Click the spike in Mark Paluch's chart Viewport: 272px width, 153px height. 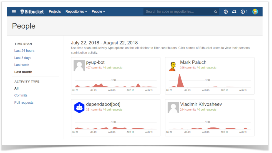[180, 81]
